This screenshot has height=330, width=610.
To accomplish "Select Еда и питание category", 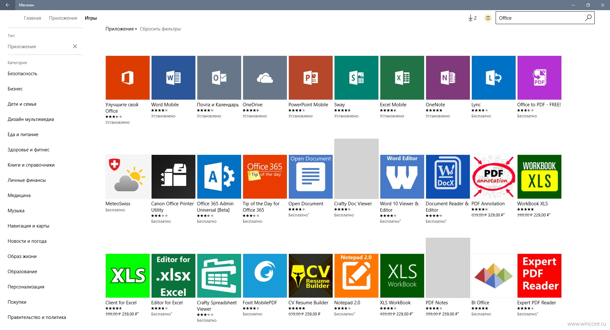I will 23,135.
